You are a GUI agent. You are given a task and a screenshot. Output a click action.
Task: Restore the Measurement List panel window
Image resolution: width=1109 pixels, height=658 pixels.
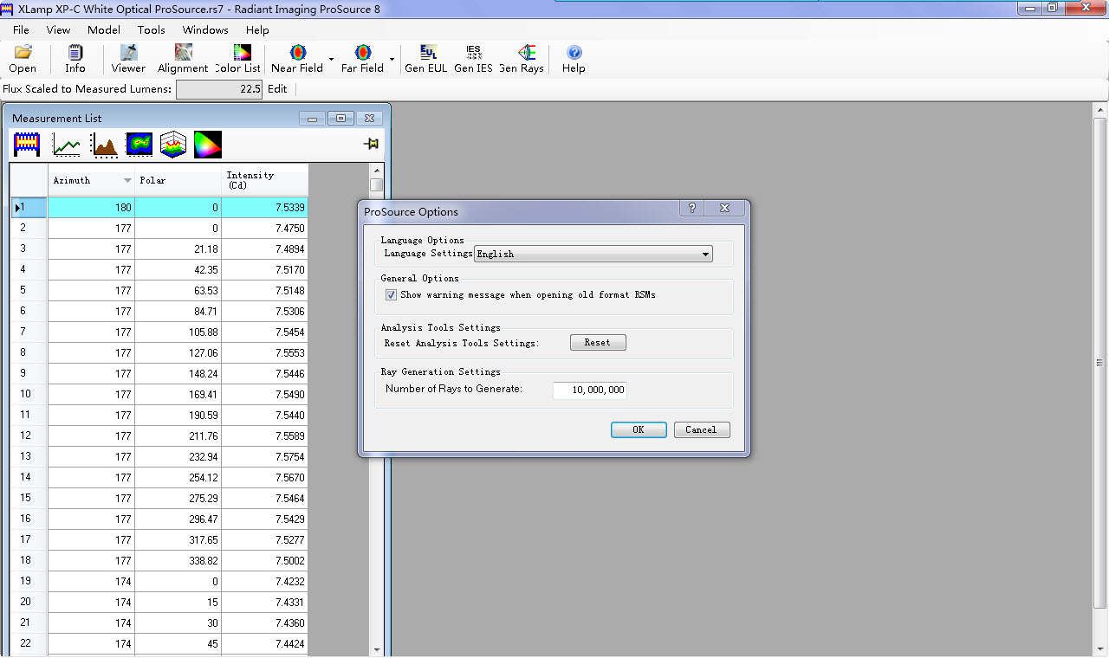tap(340, 119)
